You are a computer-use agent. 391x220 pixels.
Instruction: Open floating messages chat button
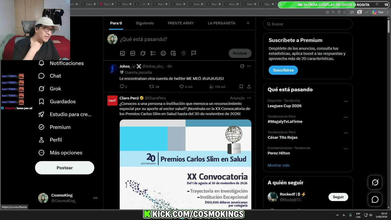click(x=375, y=200)
